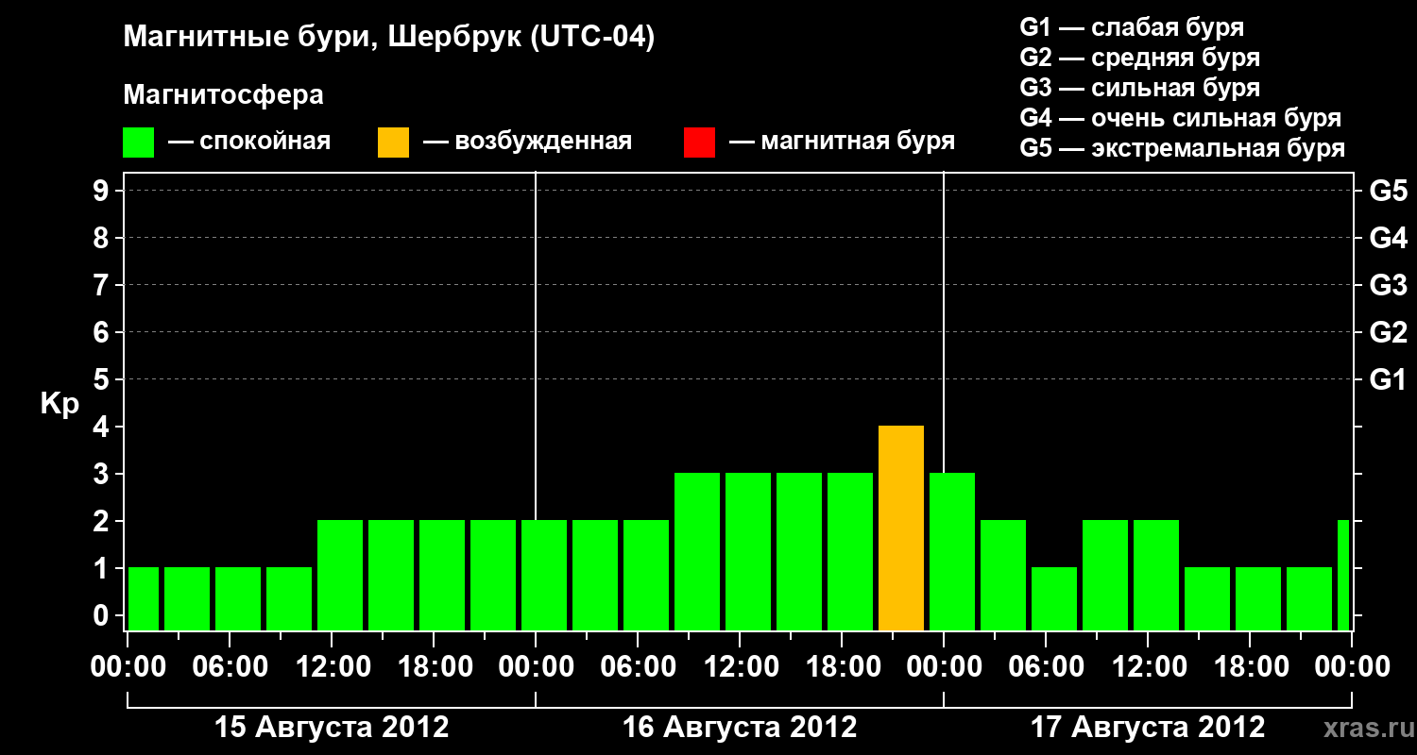The width and height of the screenshot is (1417, 755).
Task: Click 'G4 — очень сильная буря' legend line
Action: (1181, 118)
